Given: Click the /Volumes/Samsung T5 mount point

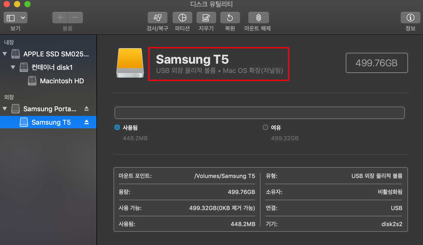Looking at the screenshot, I should (x=225, y=176).
